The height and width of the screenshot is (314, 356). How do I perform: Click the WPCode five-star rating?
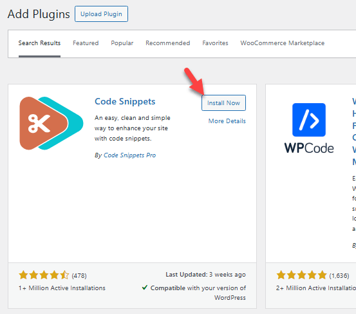click(x=301, y=275)
